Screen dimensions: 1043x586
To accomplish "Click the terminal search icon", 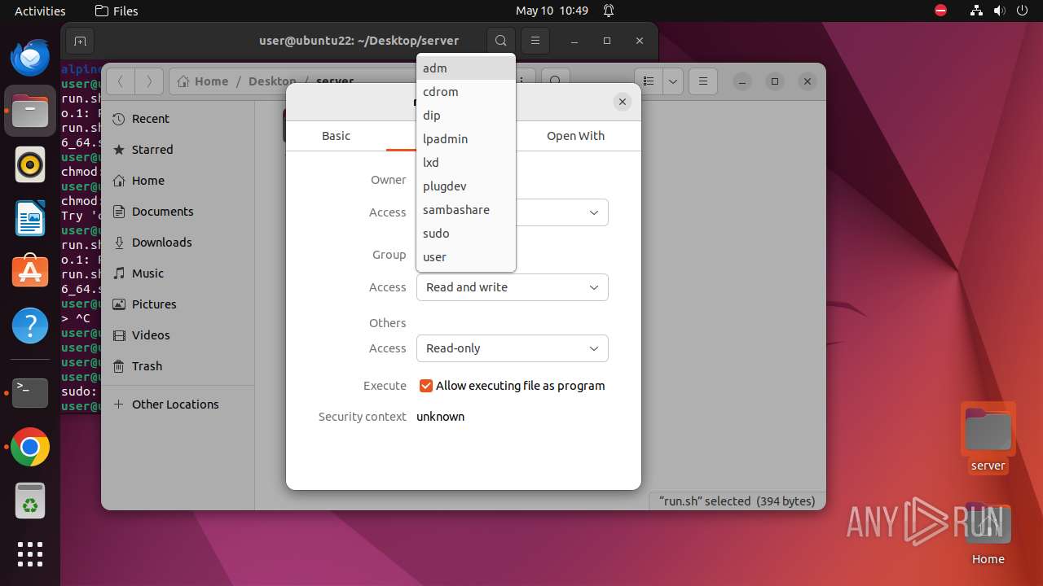I will pos(501,41).
